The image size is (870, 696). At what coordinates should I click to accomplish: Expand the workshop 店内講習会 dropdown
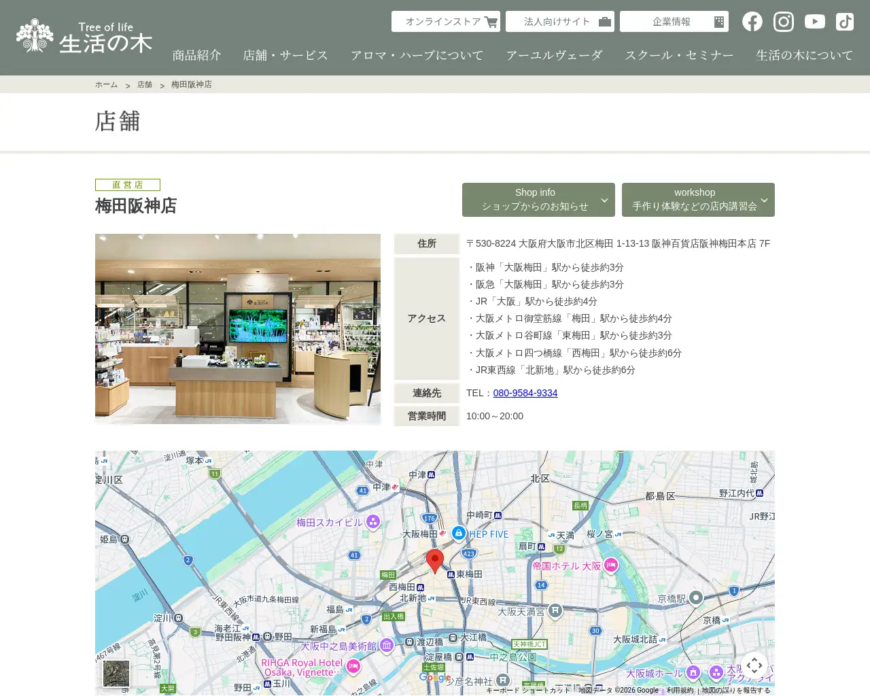pos(698,199)
